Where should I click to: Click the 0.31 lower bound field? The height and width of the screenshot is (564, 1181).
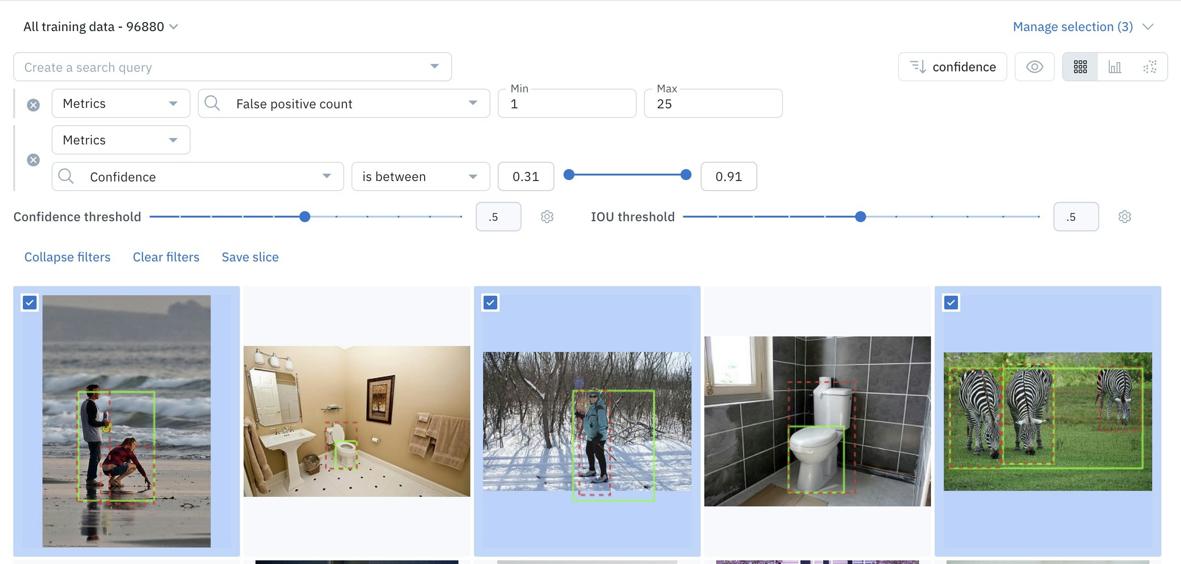click(x=526, y=176)
